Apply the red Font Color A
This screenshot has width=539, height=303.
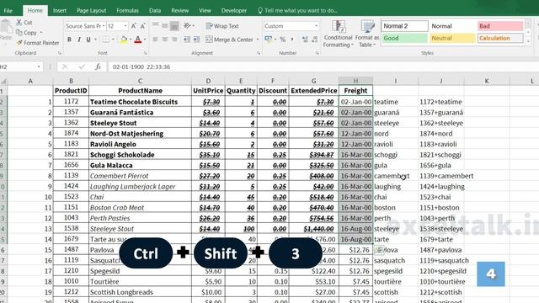point(138,40)
